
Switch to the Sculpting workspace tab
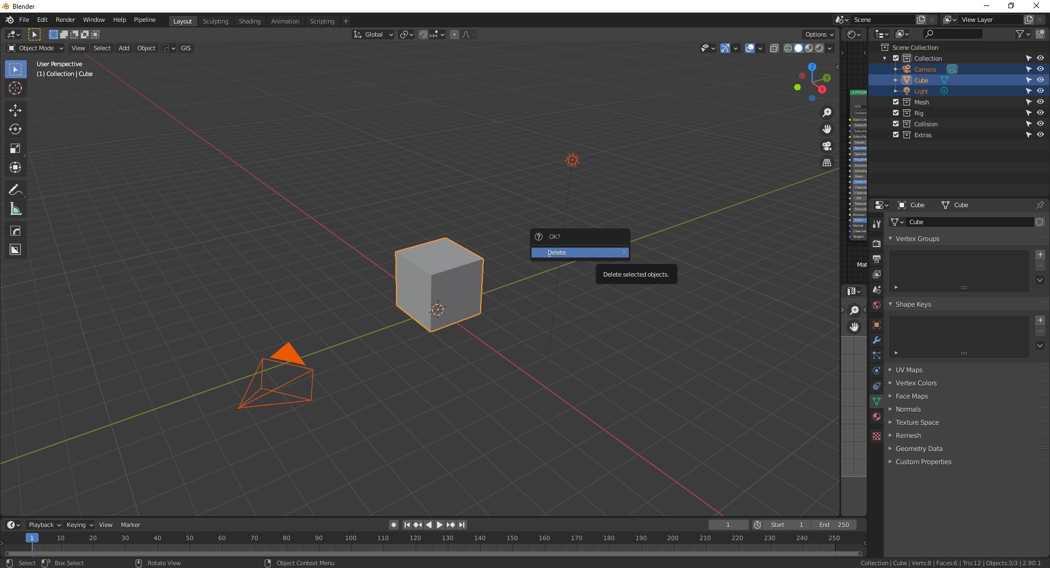(x=215, y=21)
